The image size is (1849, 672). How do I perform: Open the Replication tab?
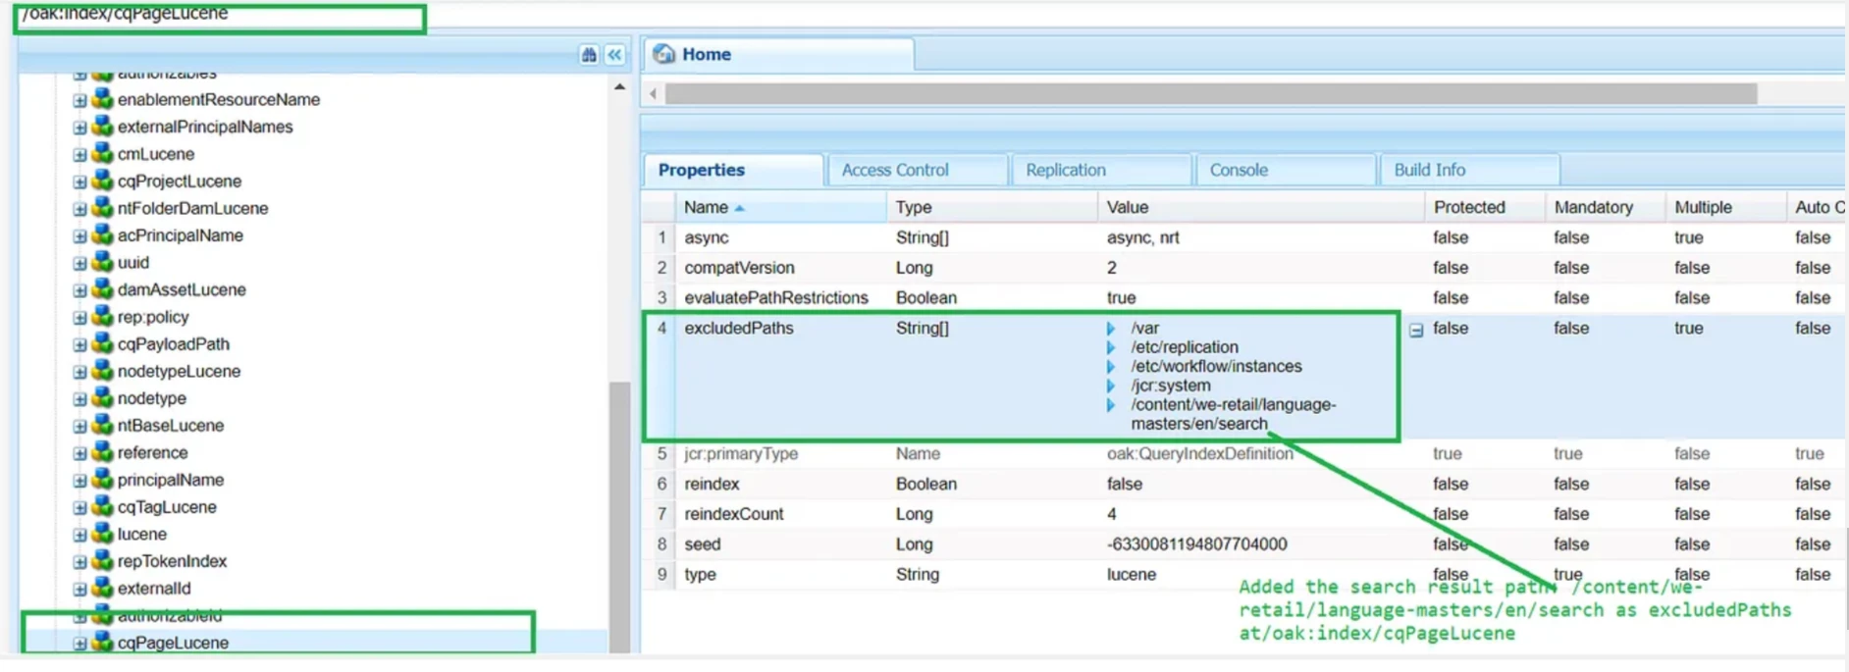tap(1102, 170)
